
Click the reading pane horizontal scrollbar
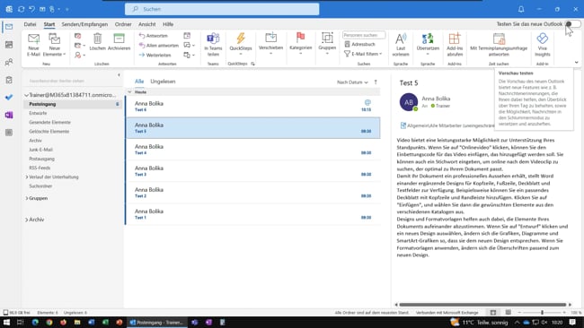click(x=482, y=305)
